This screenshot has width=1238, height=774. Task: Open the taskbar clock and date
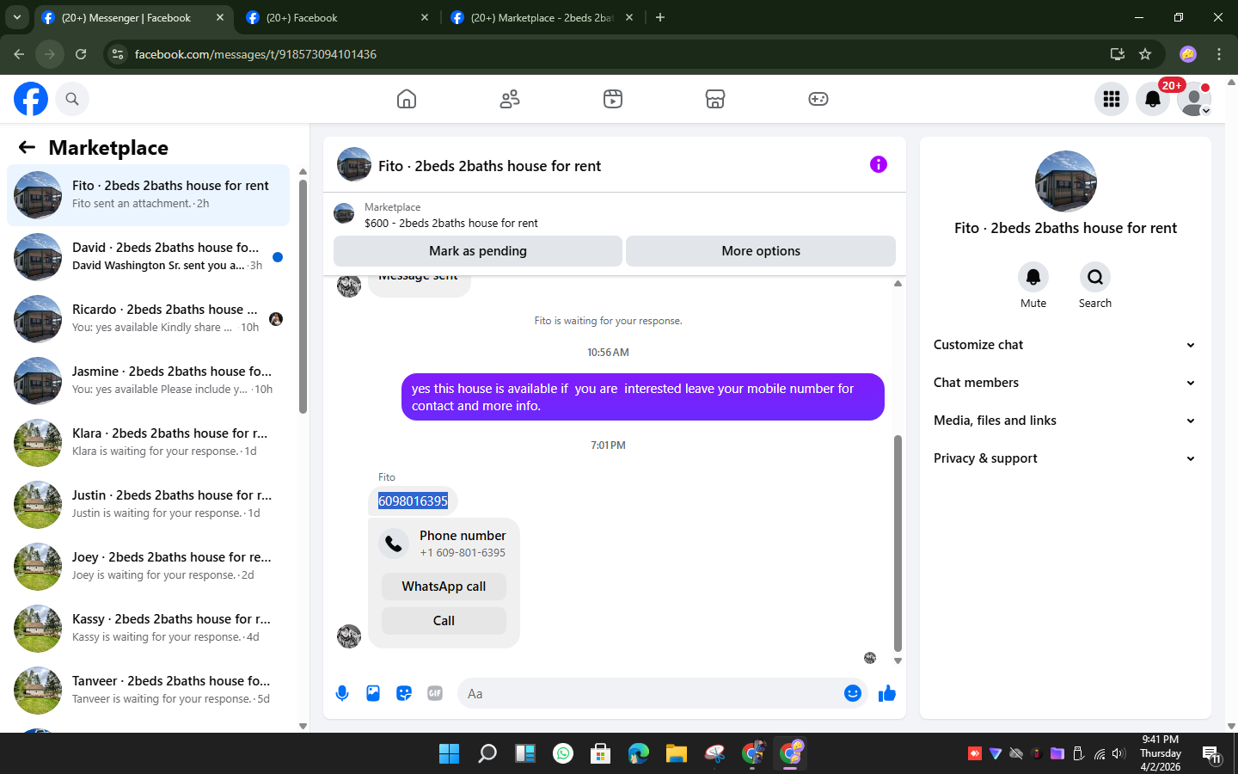click(x=1160, y=753)
